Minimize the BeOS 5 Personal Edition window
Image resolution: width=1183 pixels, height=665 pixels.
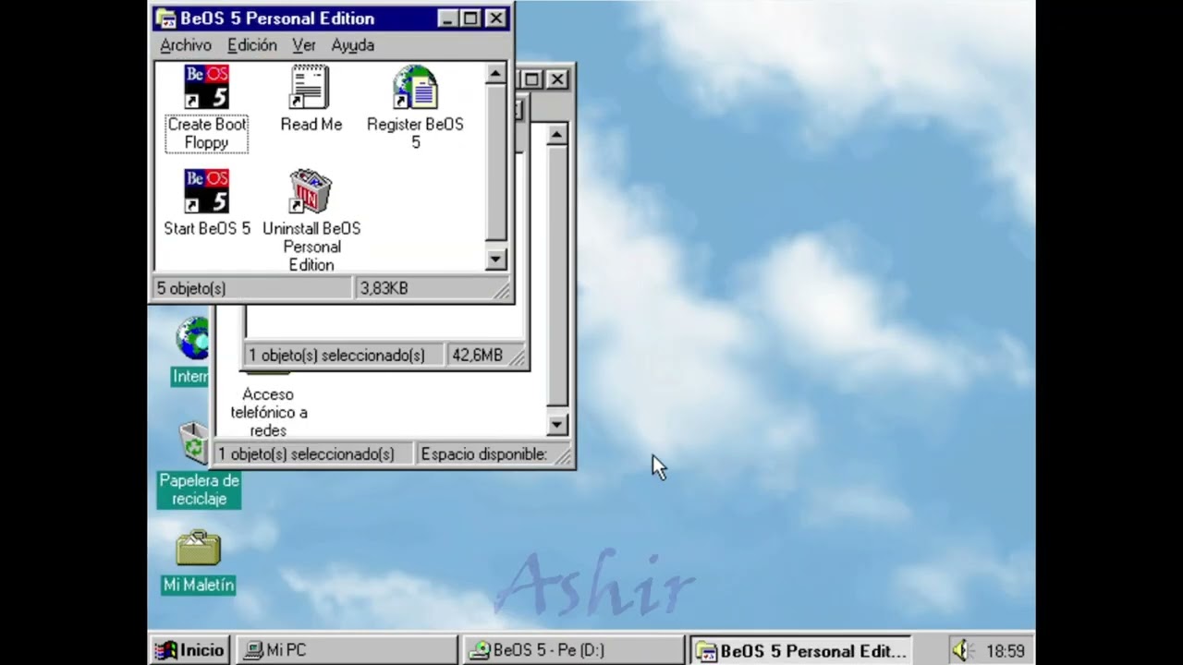[x=447, y=18]
